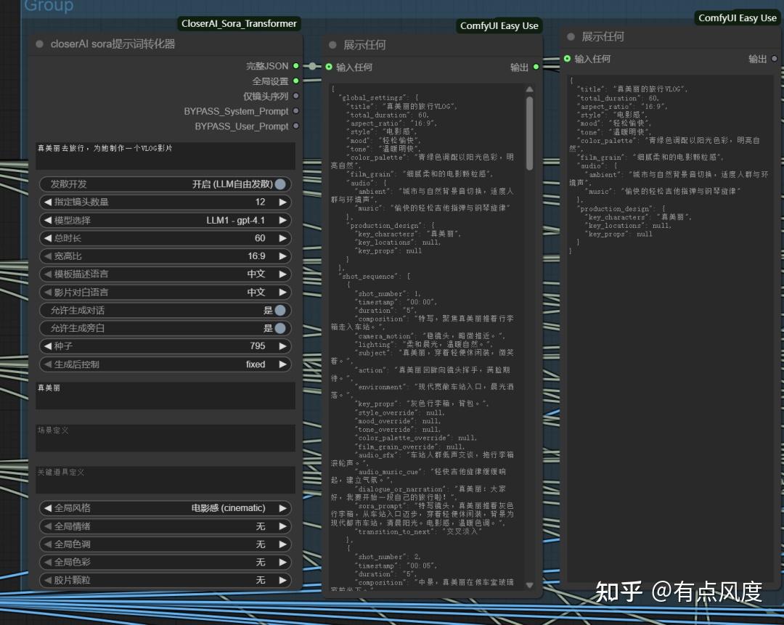Click the 全局设置 output connector
Screen dimensions: 784x625
pyautogui.click(x=295, y=81)
